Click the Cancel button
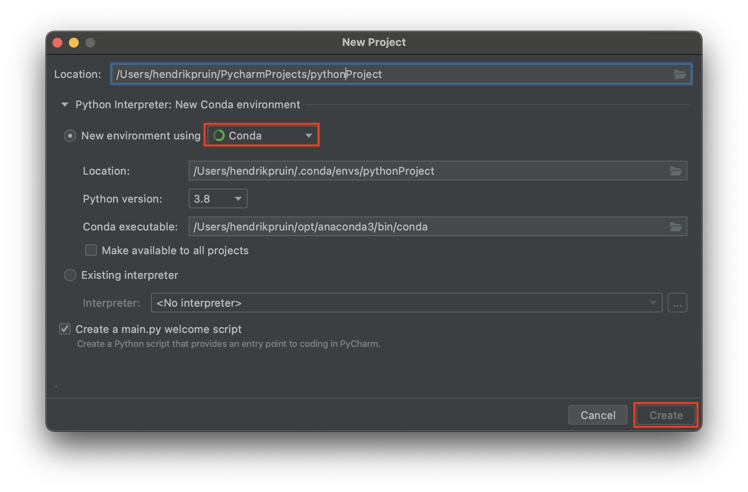The width and height of the screenshot is (748, 492). (598, 415)
